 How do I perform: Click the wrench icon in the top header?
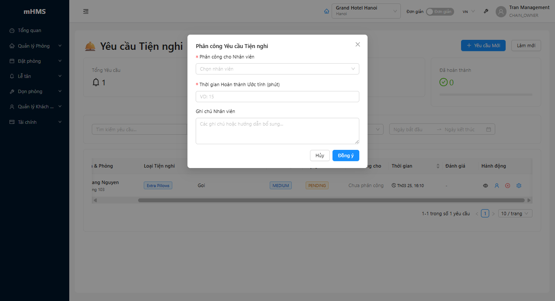486,11
